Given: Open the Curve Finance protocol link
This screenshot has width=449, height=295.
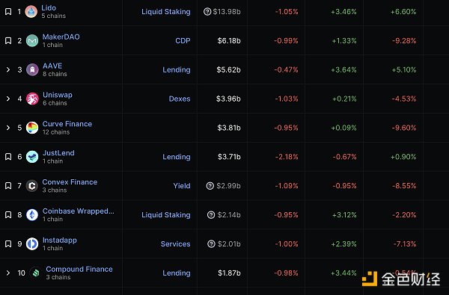Looking at the screenshot, I should coord(67,124).
